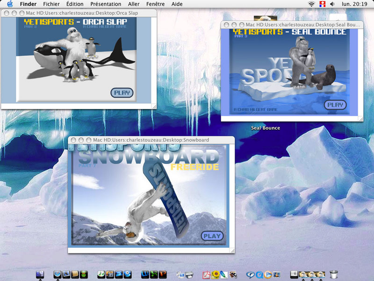The width and height of the screenshot is (374, 281).
Task: Open the Apple menu
Action: click(x=10, y=4)
